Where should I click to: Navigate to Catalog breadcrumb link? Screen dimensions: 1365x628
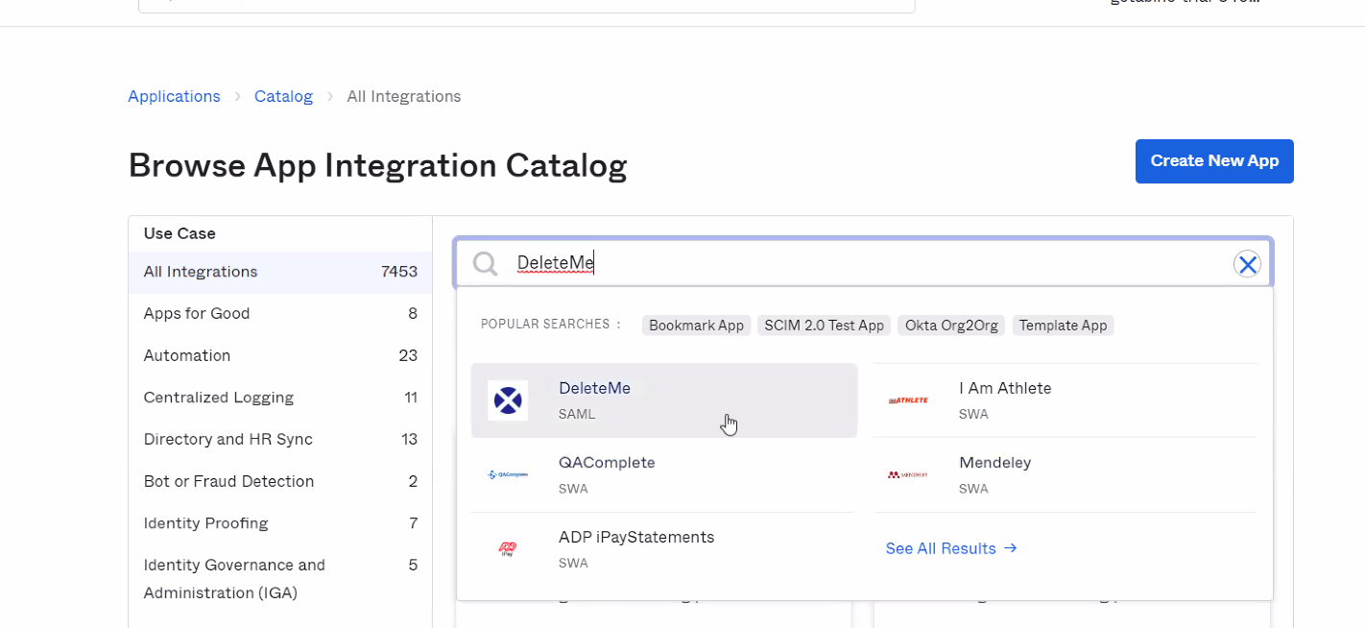(283, 96)
